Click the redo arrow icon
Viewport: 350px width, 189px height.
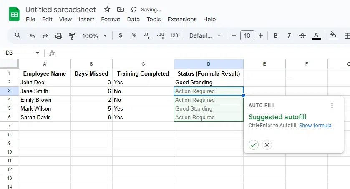45,36
